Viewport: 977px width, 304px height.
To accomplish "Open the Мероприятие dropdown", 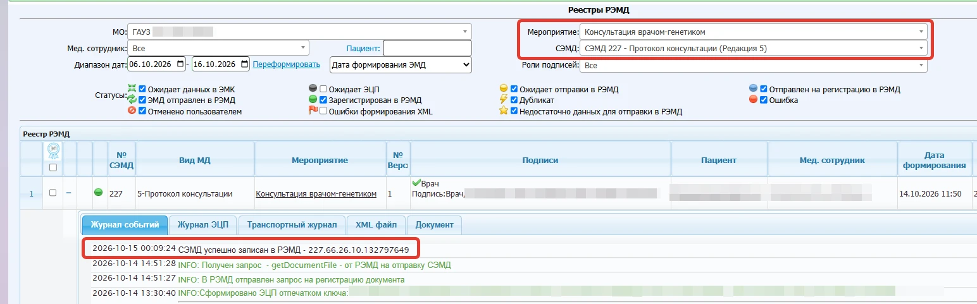I will (754, 32).
